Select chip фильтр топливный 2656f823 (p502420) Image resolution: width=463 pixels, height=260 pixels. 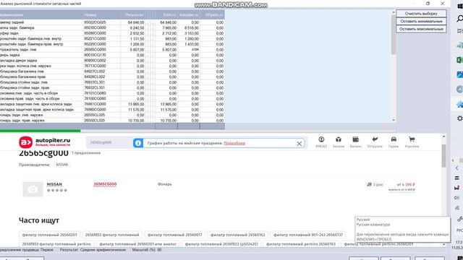pyautogui.click(x=221, y=244)
